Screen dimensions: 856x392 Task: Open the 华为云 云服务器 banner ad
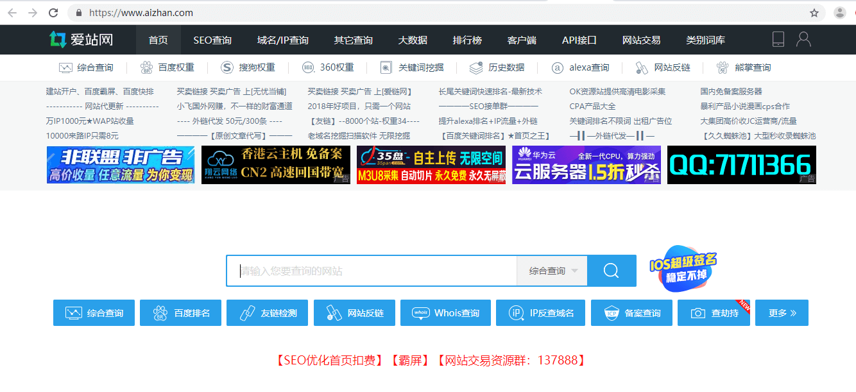pyautogui.click(x=586, y=165)
